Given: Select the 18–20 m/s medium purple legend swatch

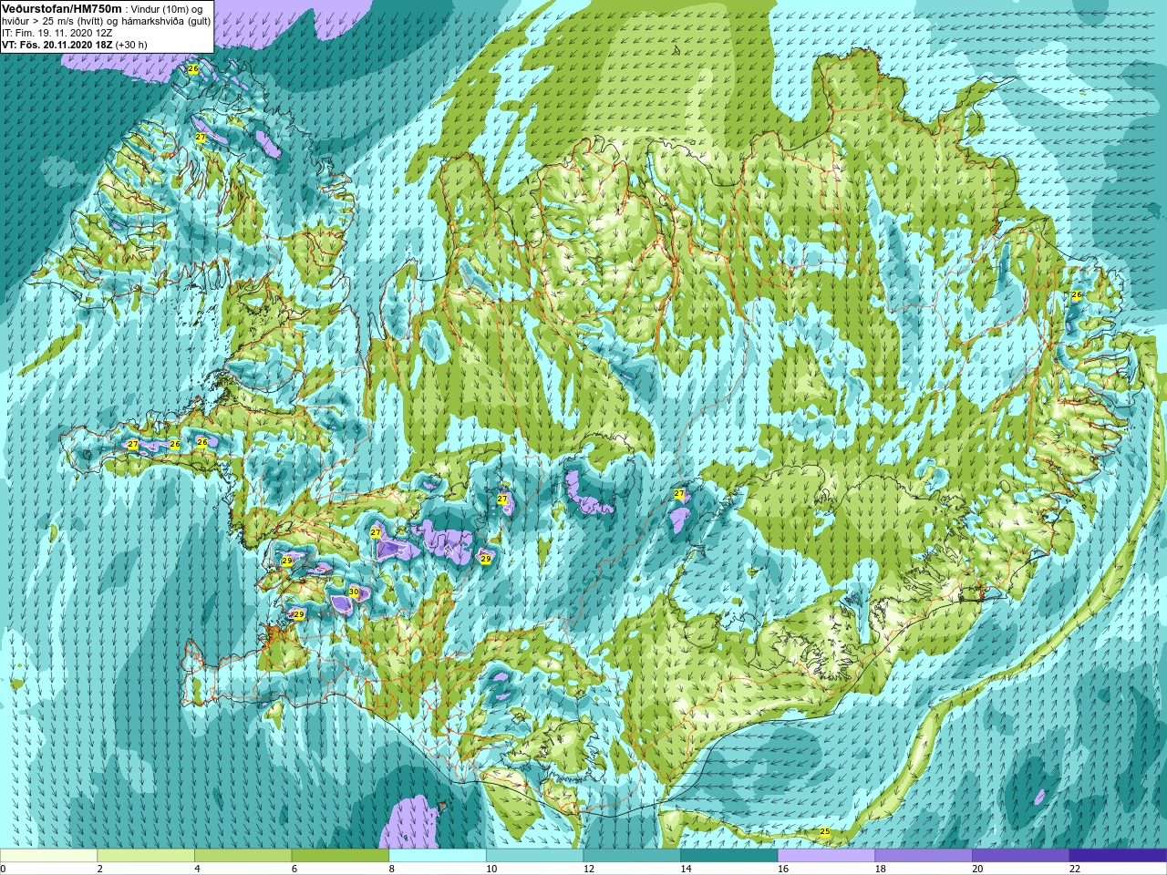Looking at the screenshot, I should coord(924,856).
